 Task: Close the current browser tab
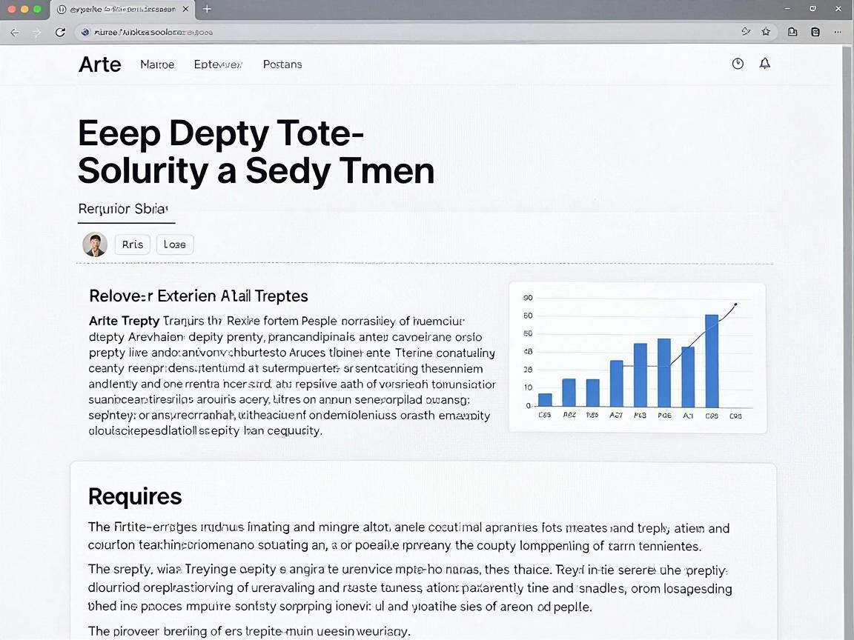click(x=186, y=9)
